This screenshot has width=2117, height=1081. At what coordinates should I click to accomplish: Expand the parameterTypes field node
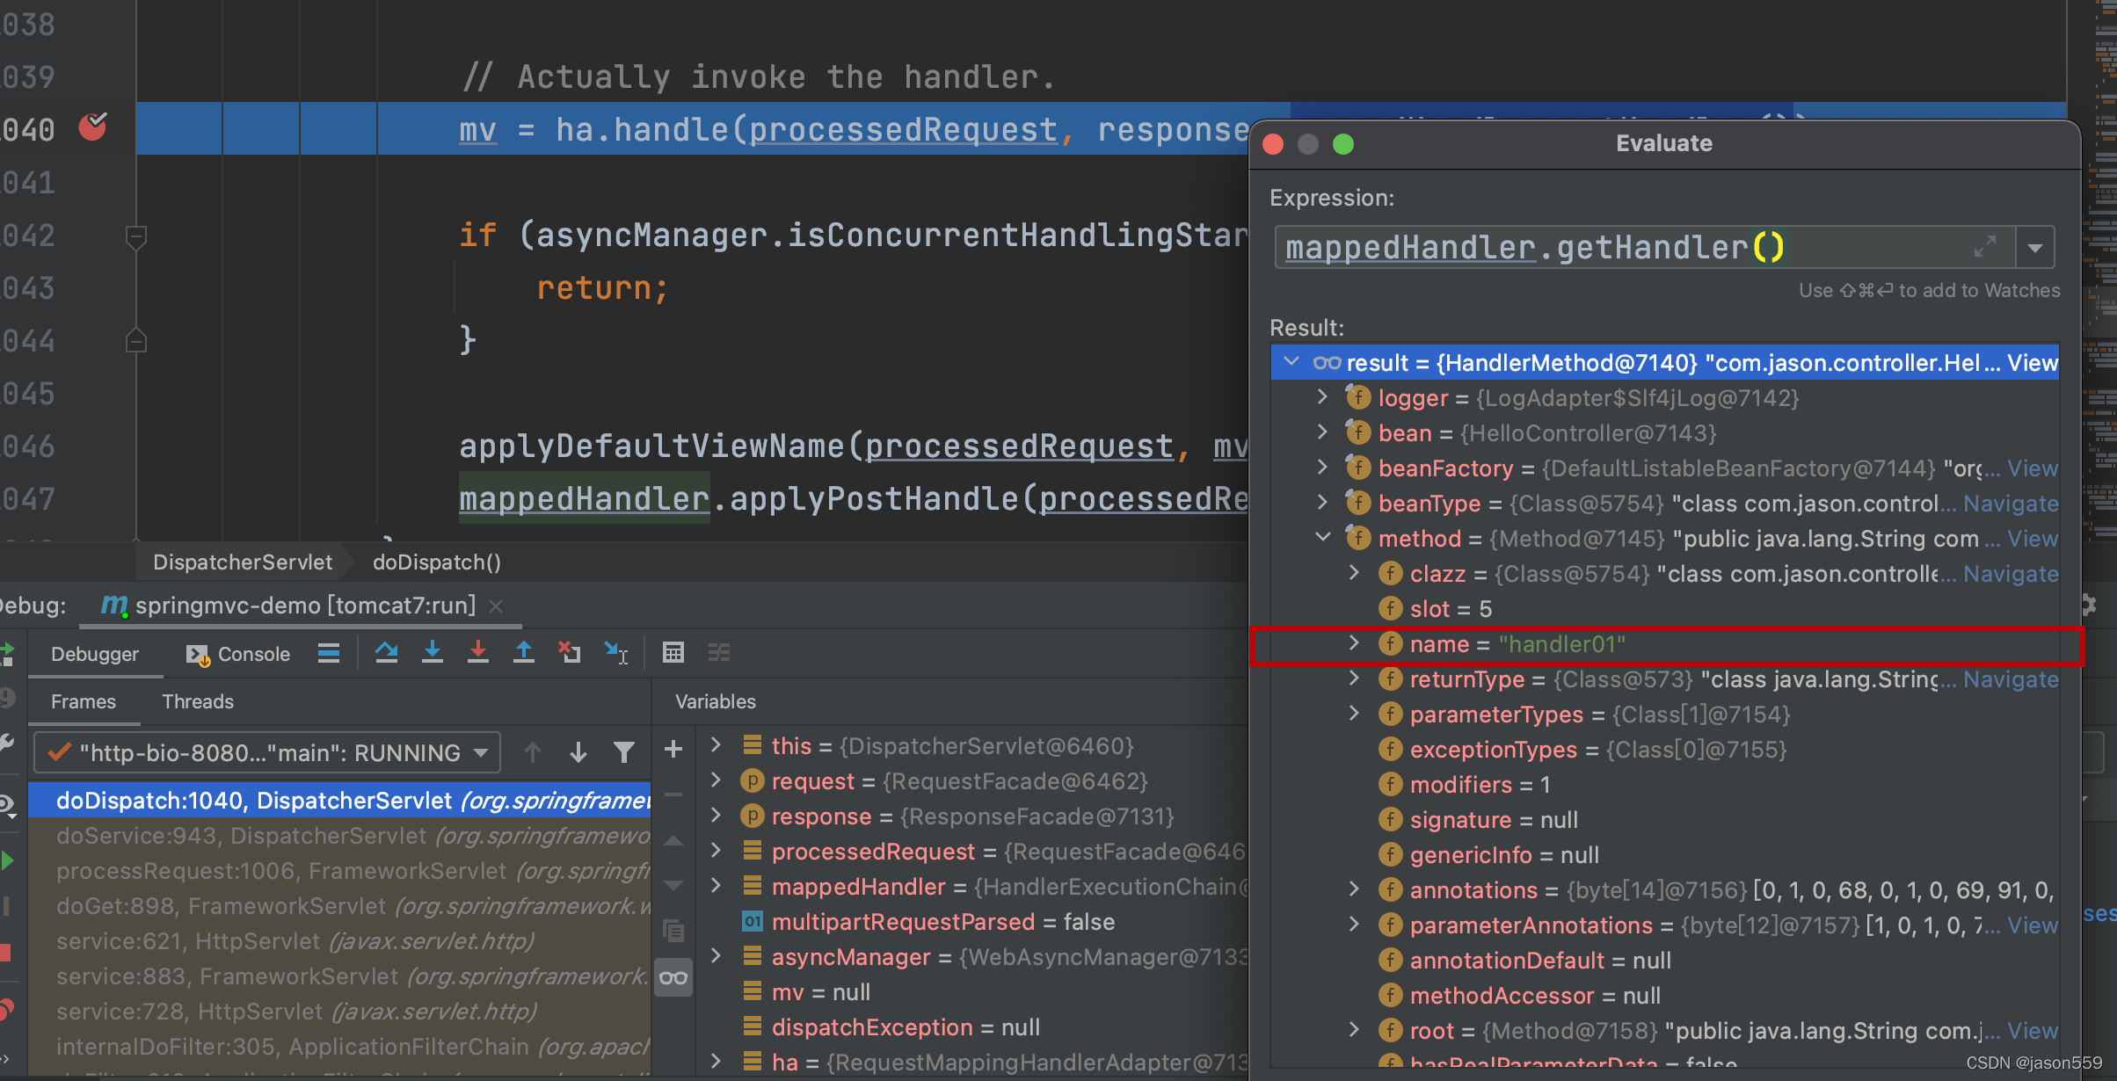[x=1354, y=714]
